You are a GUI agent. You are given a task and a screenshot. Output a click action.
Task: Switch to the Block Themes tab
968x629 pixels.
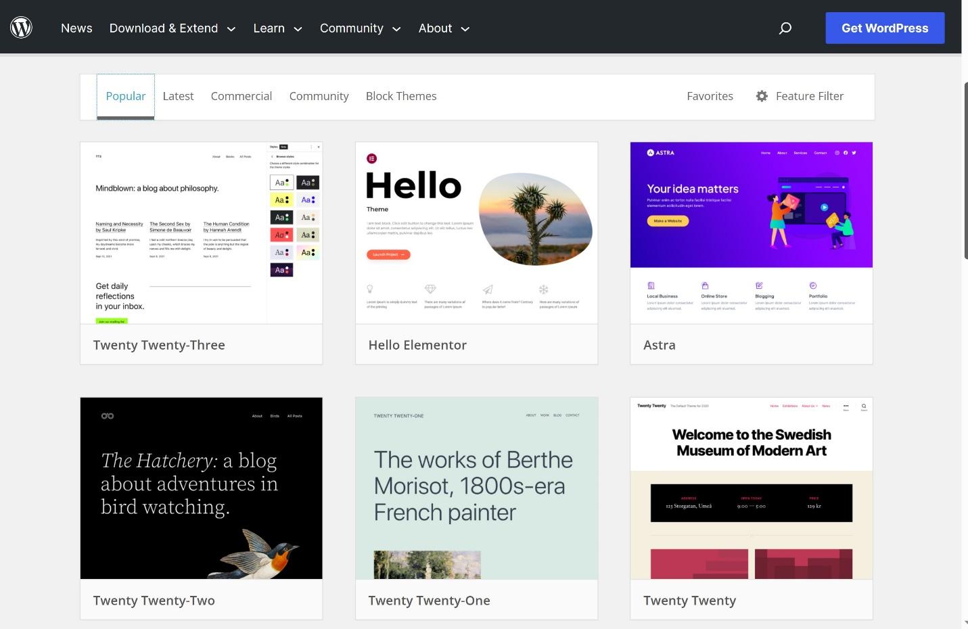(x=401, y=96)
